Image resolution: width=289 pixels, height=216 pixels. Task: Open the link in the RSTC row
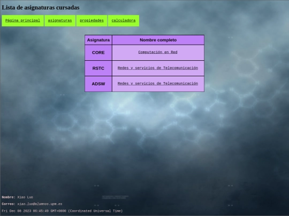(x=158, y=68)
